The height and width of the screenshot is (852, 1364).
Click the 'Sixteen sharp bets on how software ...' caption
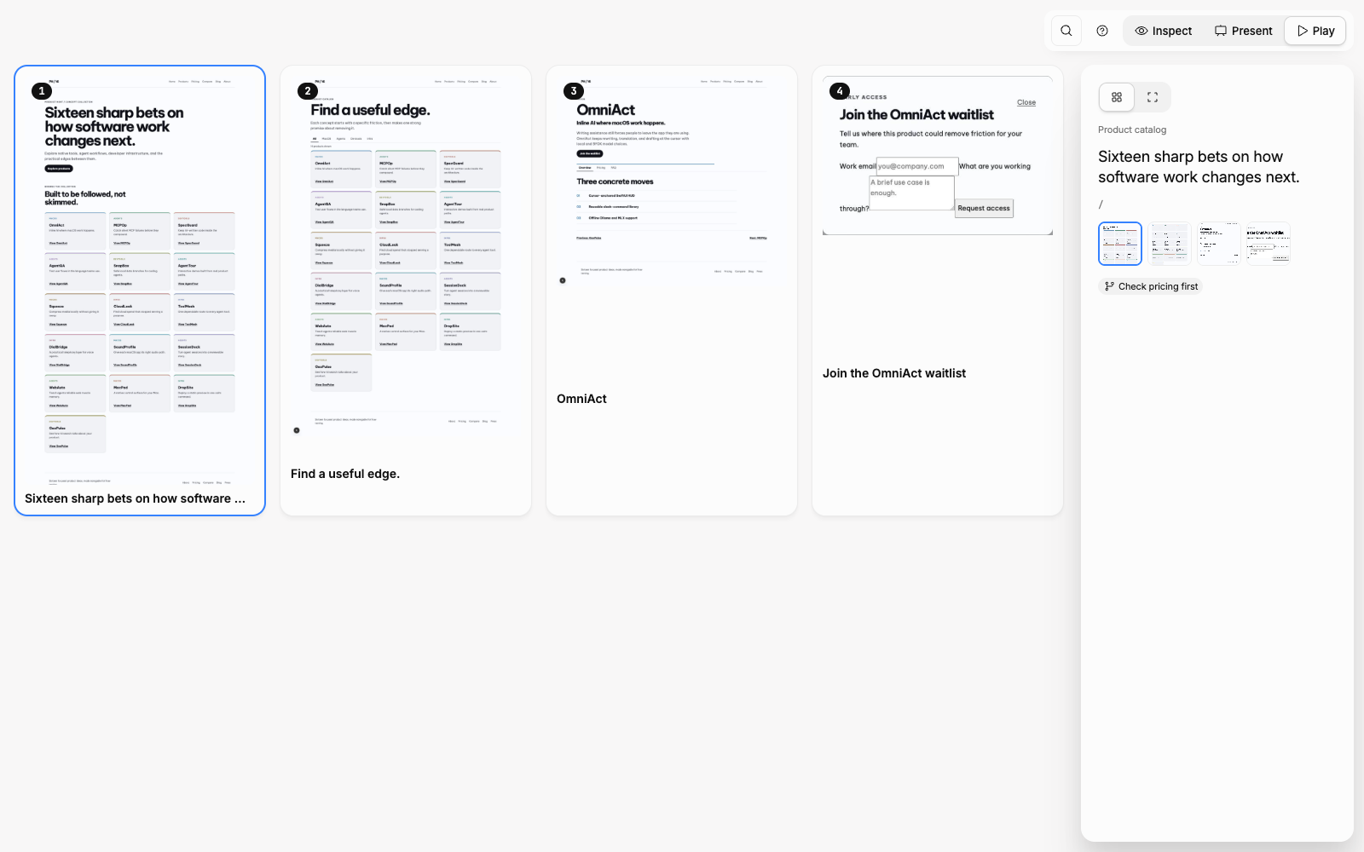(135, 498)
